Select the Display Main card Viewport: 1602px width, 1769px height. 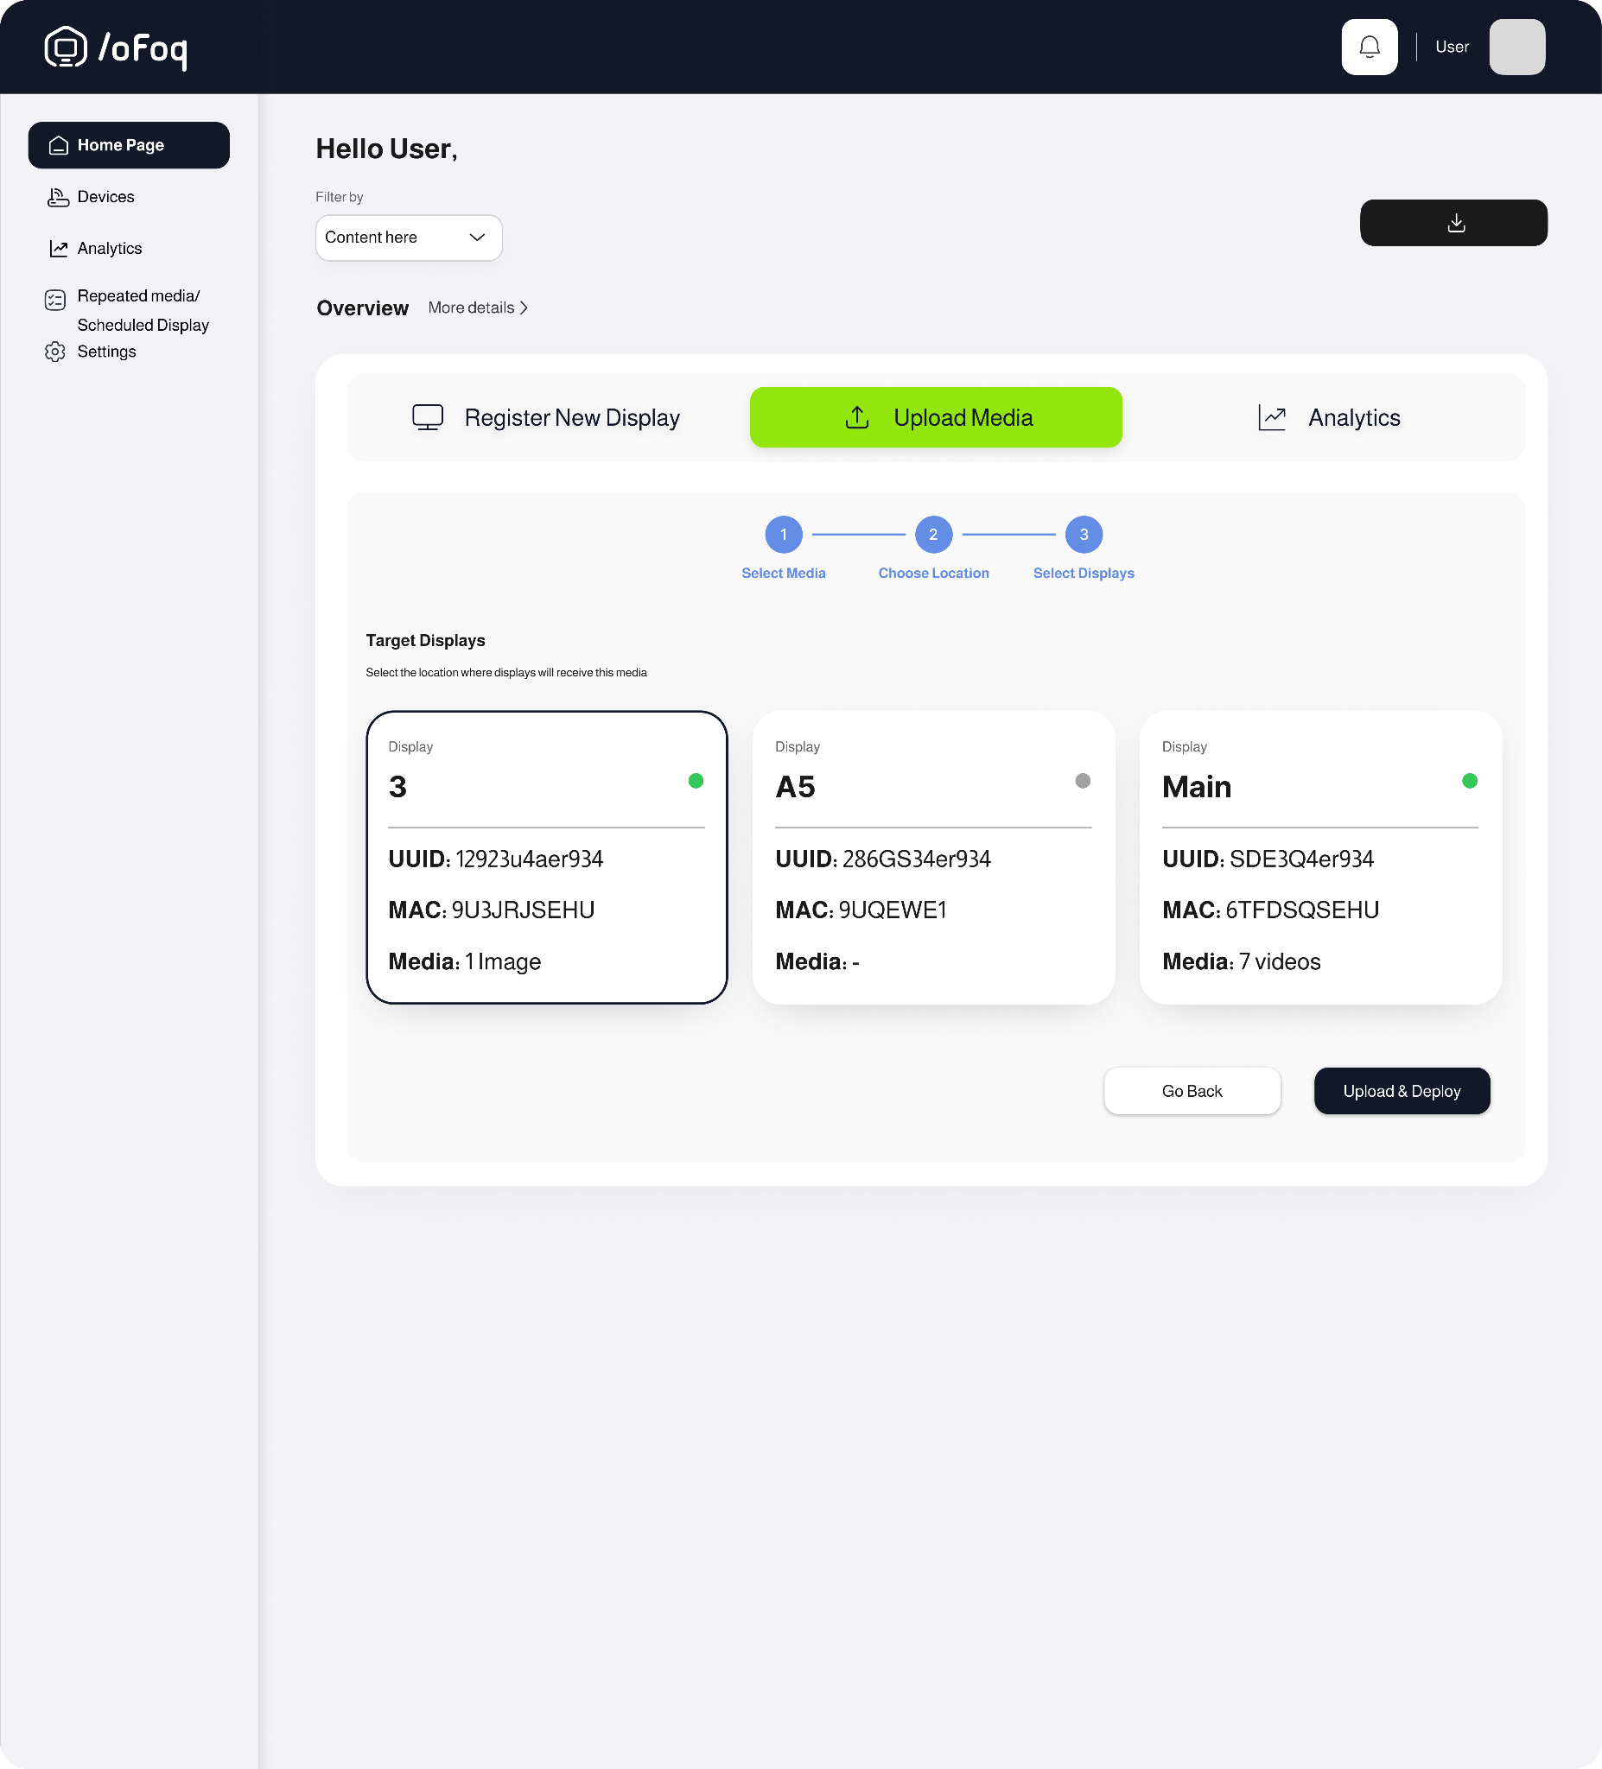click(x=1319, y=856)
